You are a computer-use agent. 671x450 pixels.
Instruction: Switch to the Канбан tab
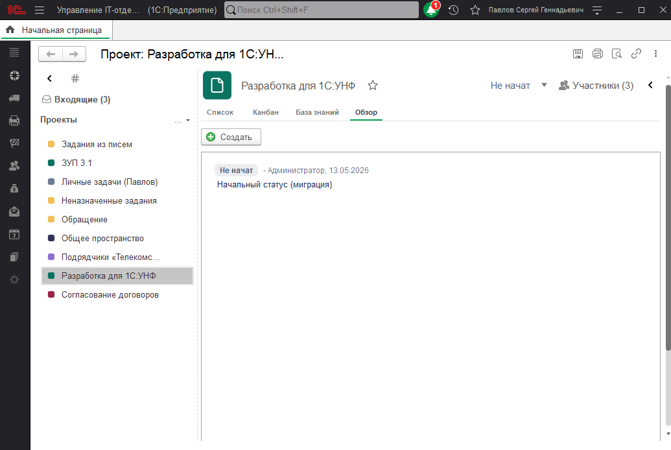(266, 112)
